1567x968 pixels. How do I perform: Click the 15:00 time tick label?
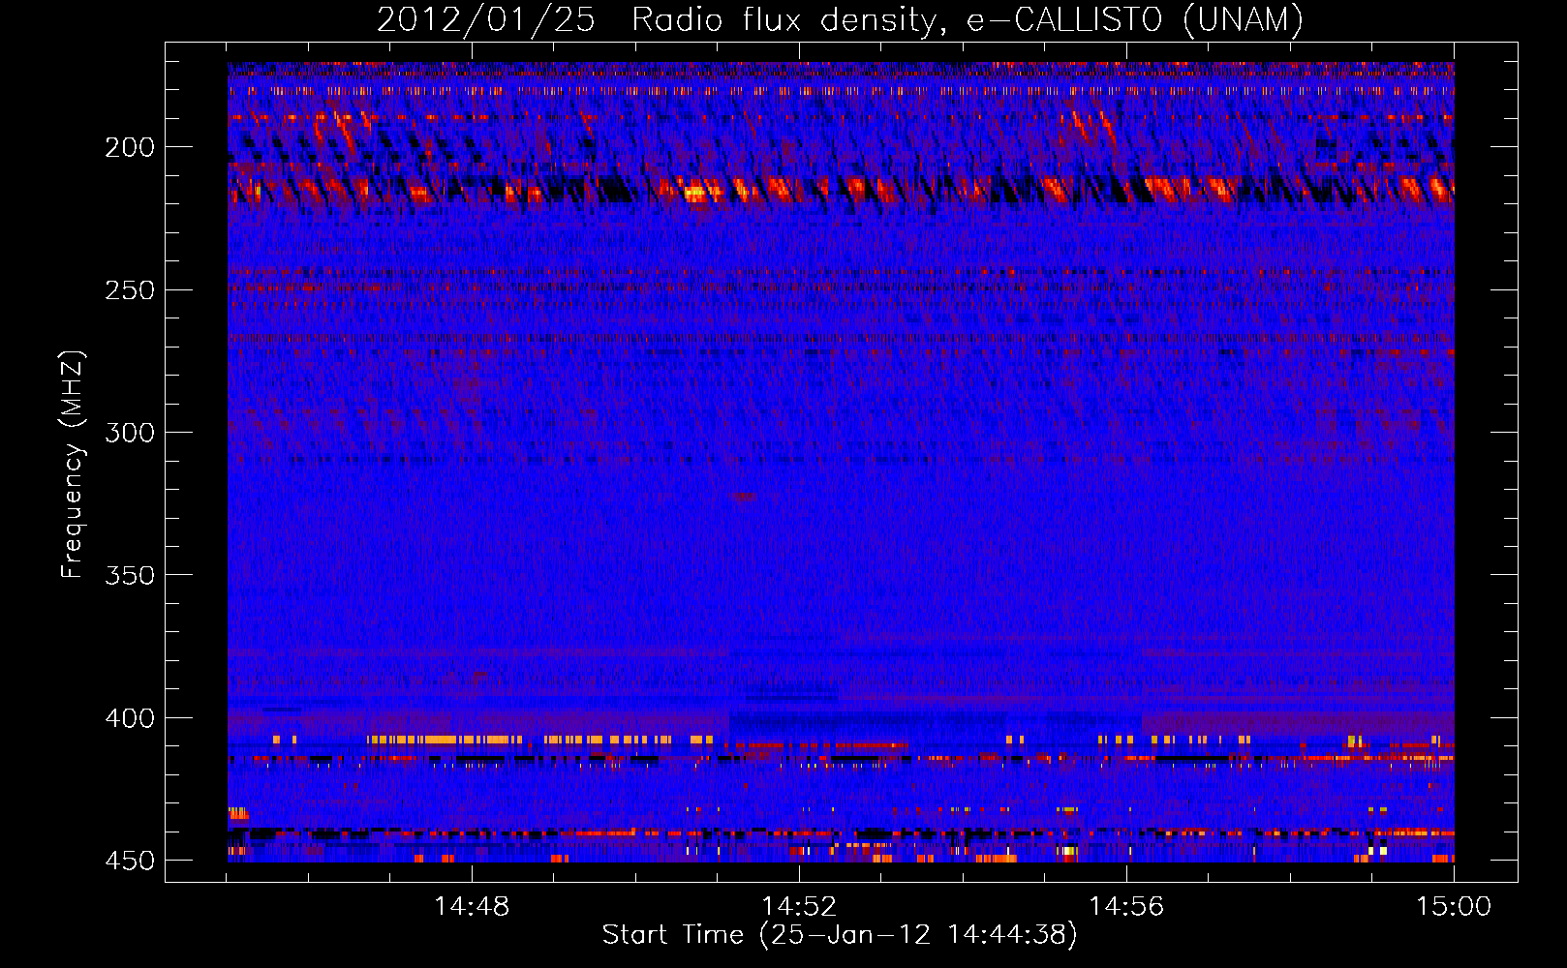[x=1454, y=907]
